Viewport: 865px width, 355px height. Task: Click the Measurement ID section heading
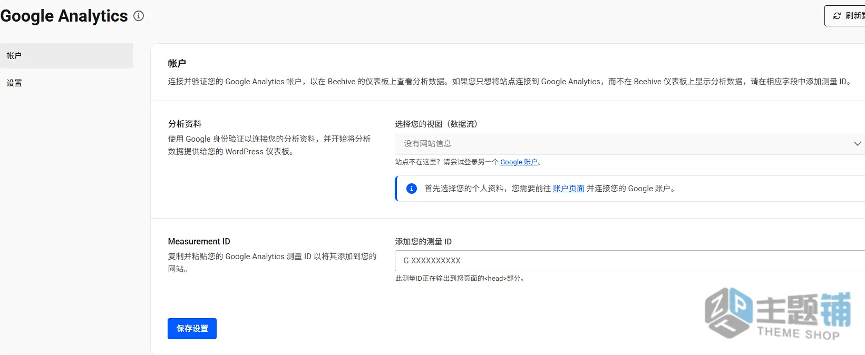(x=199, y=241)
